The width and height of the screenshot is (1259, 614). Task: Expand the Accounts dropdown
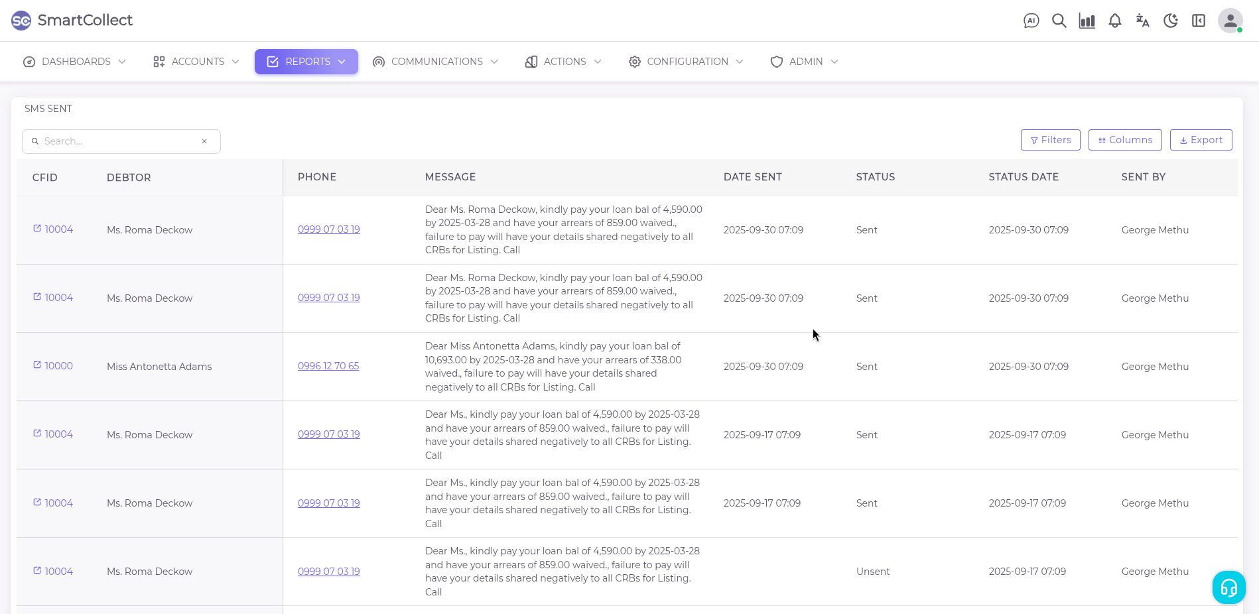click(x=196, y=62)
